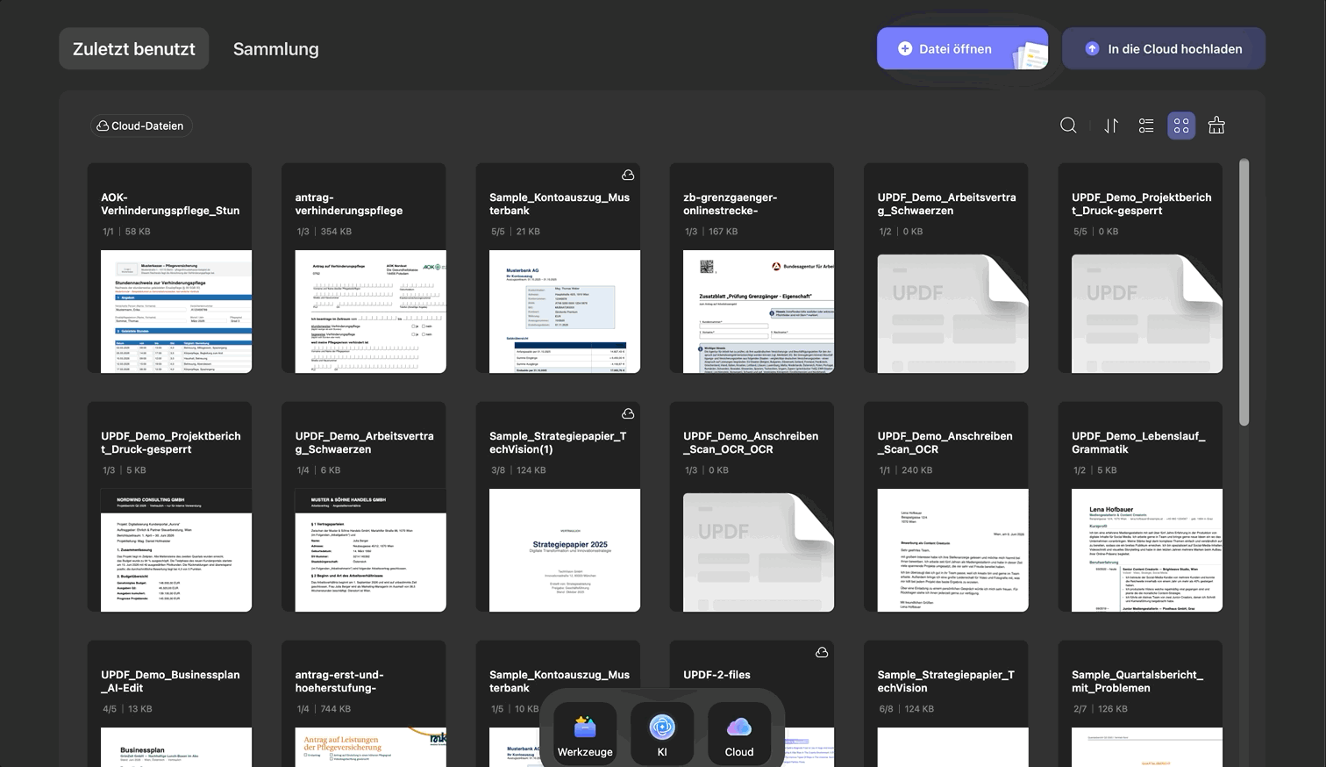The image size is (1326, 767).
Task: Click the broom clear-list icon
Action: (x=1216, y=125)
